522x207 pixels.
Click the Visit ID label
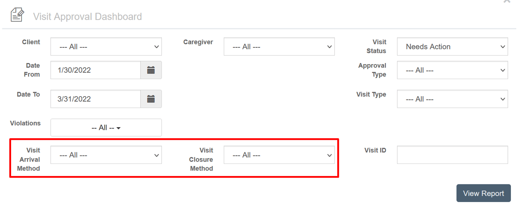pyautogui.click(x=375, y=150)
